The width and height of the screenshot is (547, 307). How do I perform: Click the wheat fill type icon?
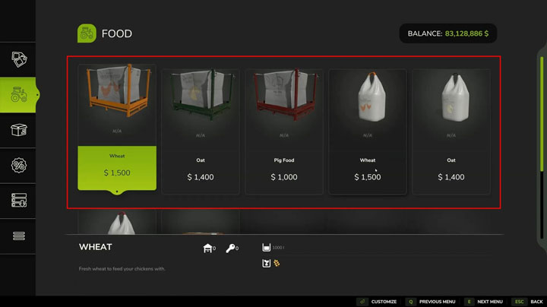point(277,263)
